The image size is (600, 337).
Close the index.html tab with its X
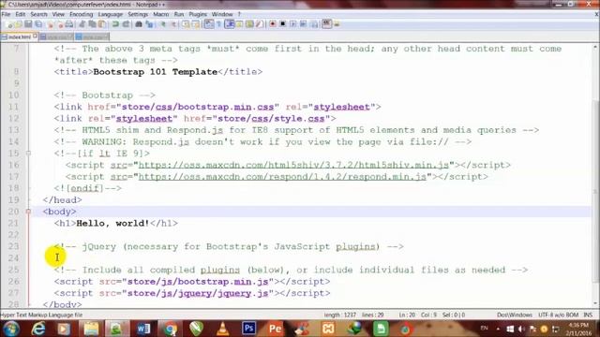tap(35, 37)
